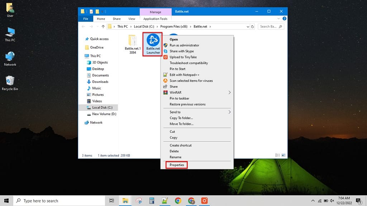Show hidden system tray icons
367x206 pixels.
coord(313,201)
